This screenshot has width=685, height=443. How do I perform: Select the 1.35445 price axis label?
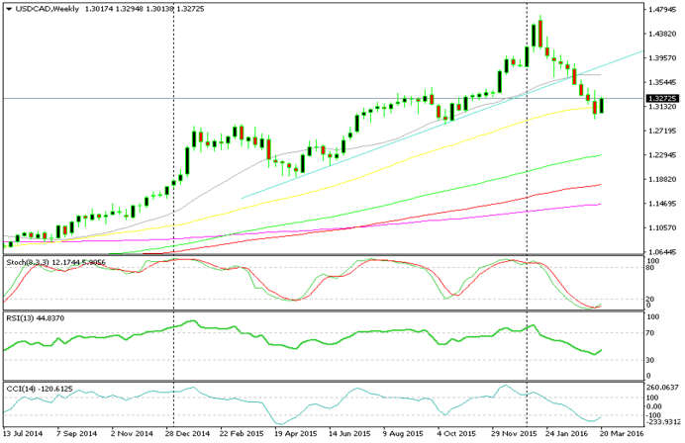point(662,82)
